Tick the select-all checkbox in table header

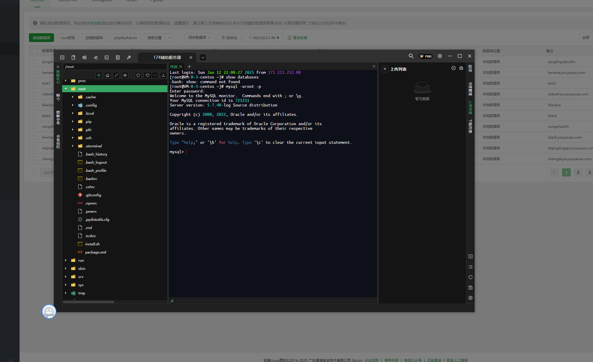click(x=34, y=51)
